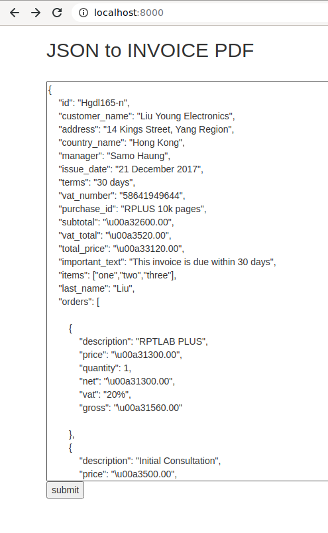Click the issue_date 21 December 2017 line

[x=131, y=169]
